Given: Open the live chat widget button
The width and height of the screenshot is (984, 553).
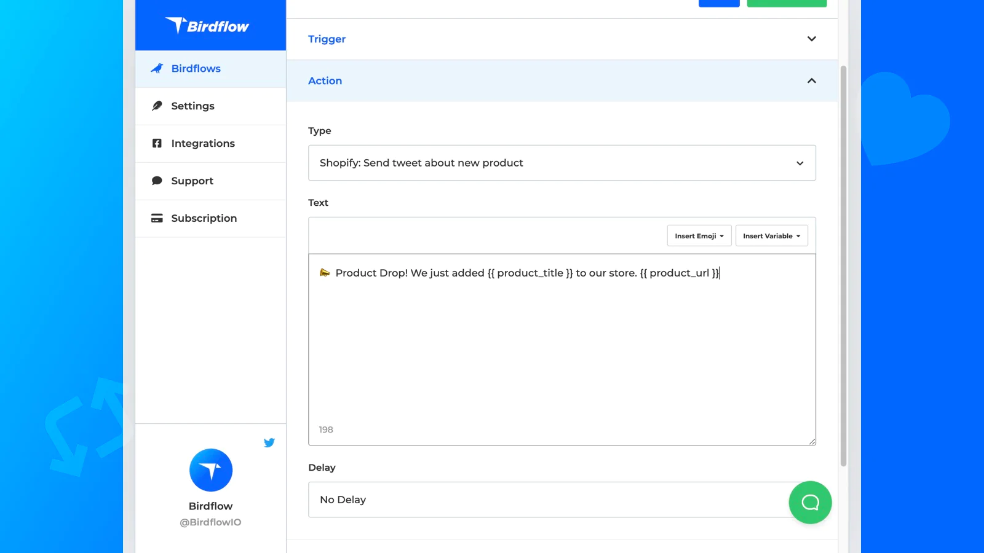Looking at the screenshot, I should point(810,503).
